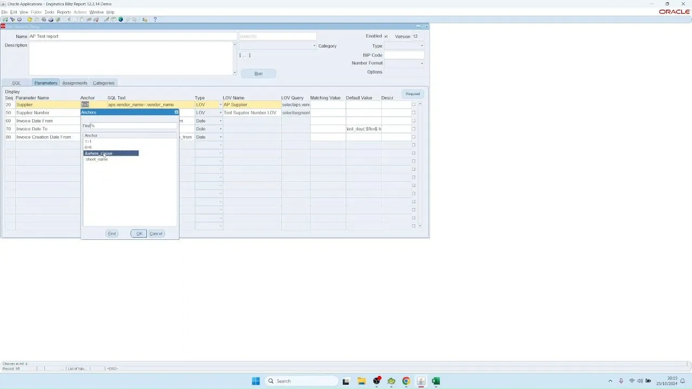This screenshot has height=389, width=692.
Task: Toggle Required checkbox for Invoice Date To
Action: pyautogui.click(x=414, y=129)
